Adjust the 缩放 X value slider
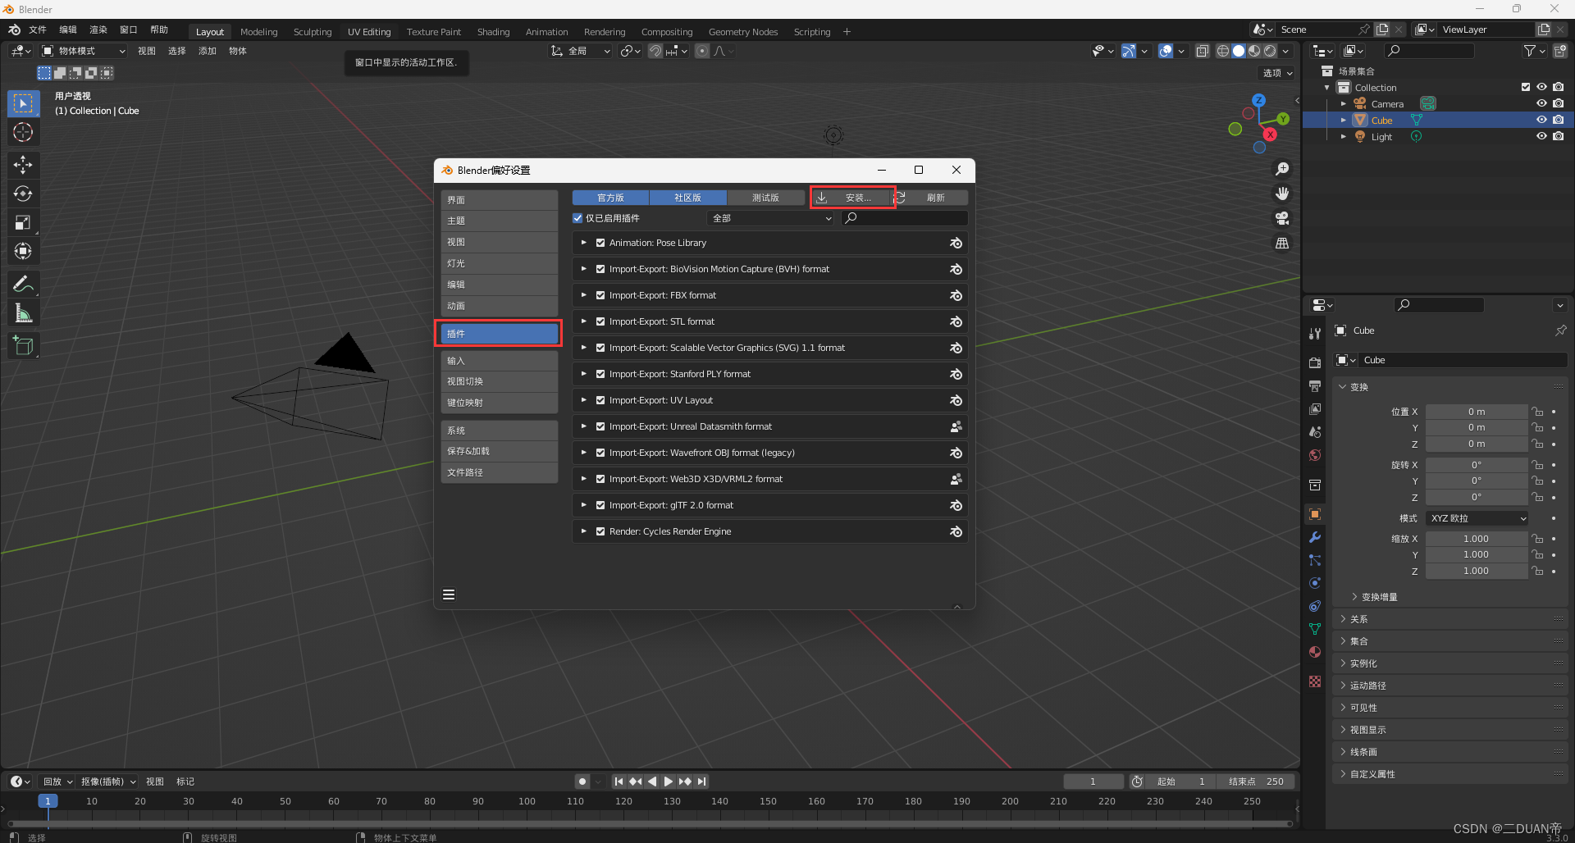This screenshot has width=1575, height=843. [x=1476, y=538]
